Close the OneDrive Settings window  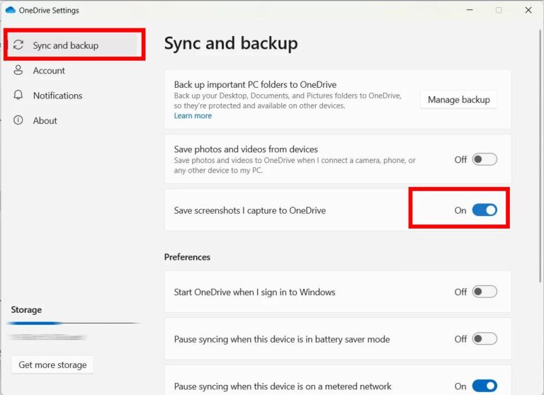528,10
